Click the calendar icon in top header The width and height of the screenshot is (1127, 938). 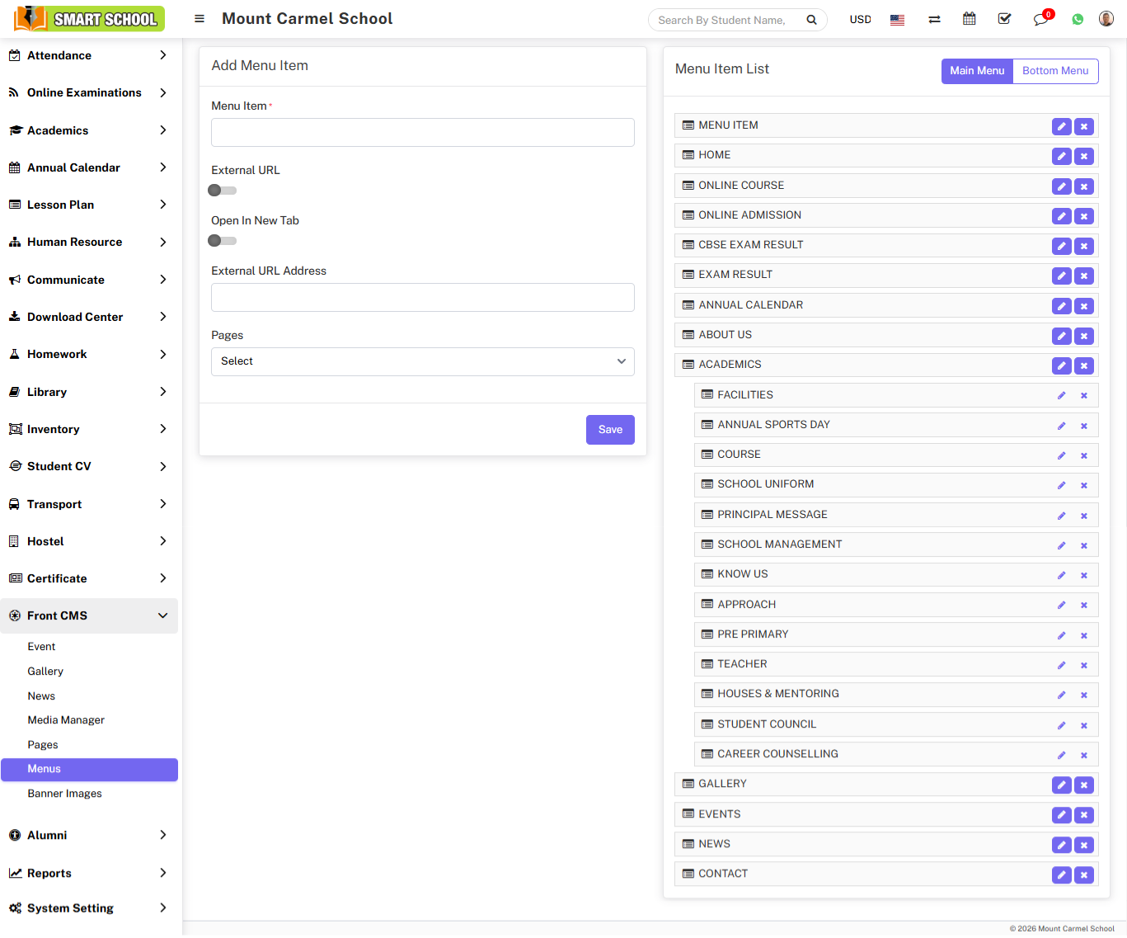970,19
